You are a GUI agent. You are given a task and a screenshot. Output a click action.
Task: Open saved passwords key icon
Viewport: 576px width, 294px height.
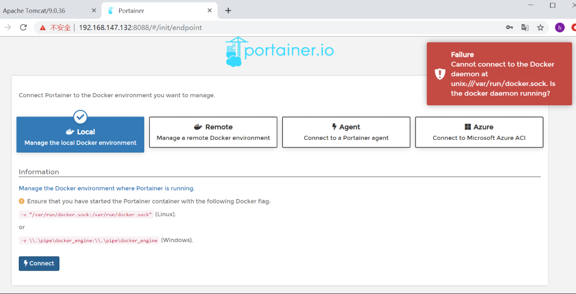(509, 27)
